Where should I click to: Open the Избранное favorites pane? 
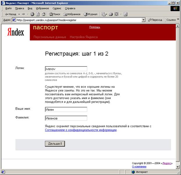click(72, 14)
